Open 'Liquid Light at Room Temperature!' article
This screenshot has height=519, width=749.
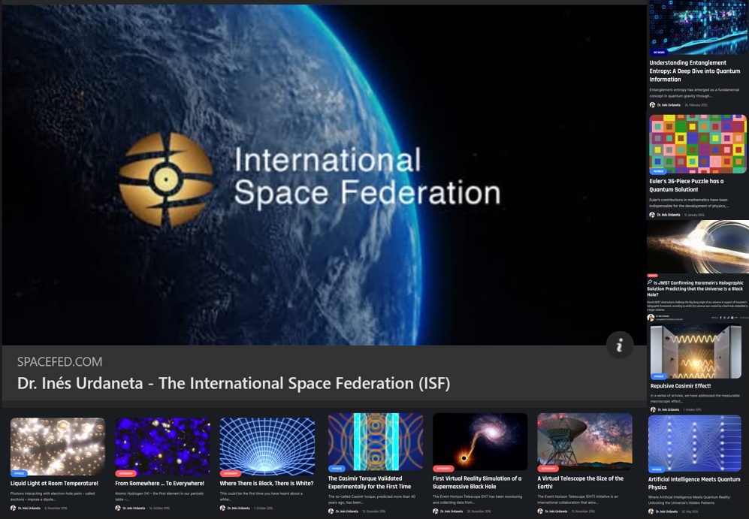click(x=54, y=483)
